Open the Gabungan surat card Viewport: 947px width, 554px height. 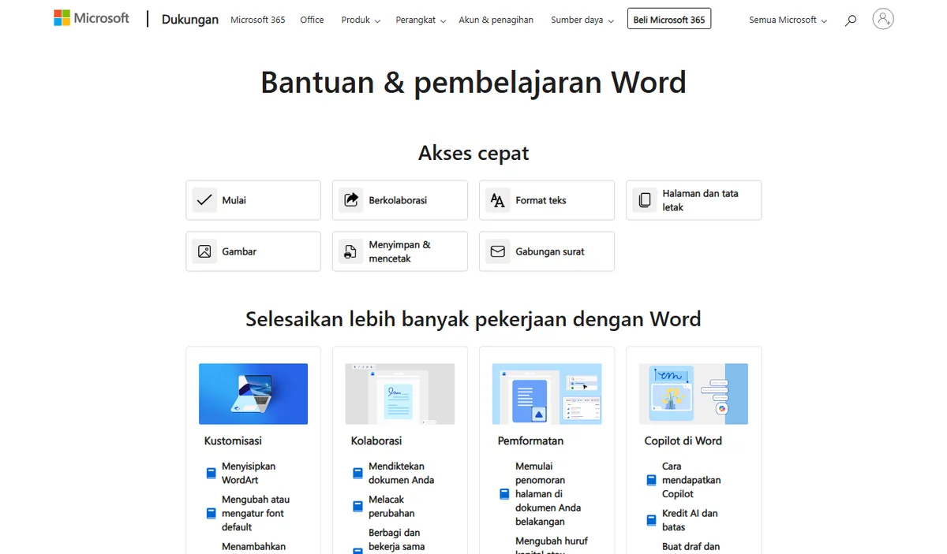(547, 251)
